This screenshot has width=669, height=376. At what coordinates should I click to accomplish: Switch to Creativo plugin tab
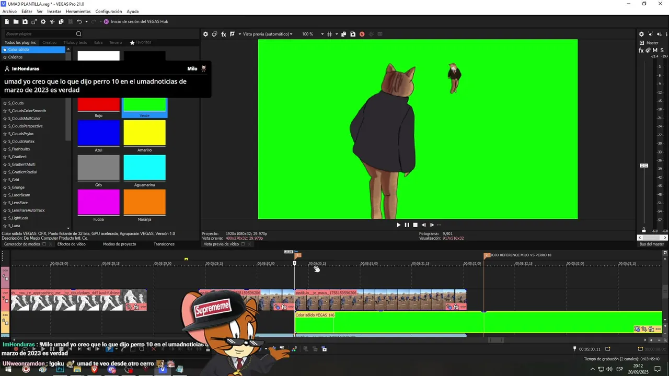[50, 42]
